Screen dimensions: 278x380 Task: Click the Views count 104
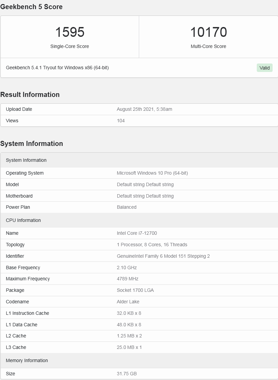pyautogui.click(x=121, y=121)
